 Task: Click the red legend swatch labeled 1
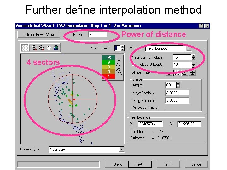[108, 76]
